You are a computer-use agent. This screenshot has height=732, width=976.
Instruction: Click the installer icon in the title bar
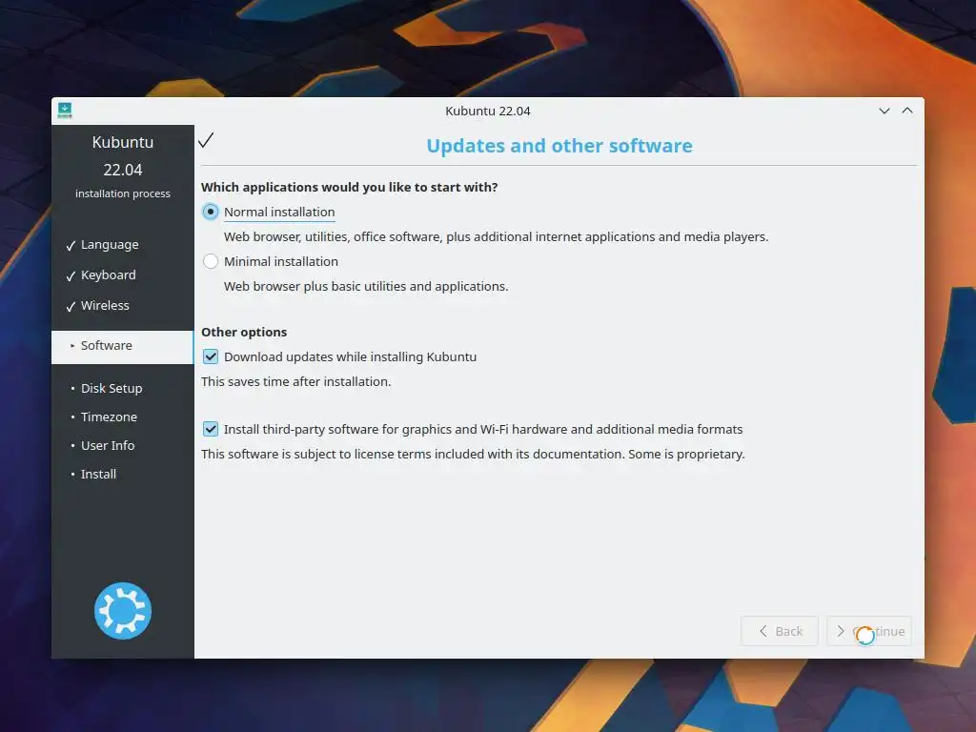coord(65,111)
